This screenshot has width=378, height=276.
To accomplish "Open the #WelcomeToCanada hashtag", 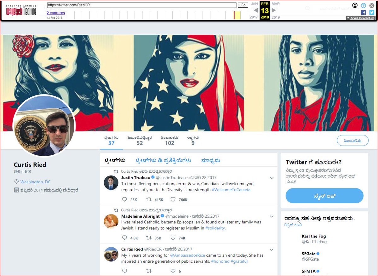I will 231,190.
